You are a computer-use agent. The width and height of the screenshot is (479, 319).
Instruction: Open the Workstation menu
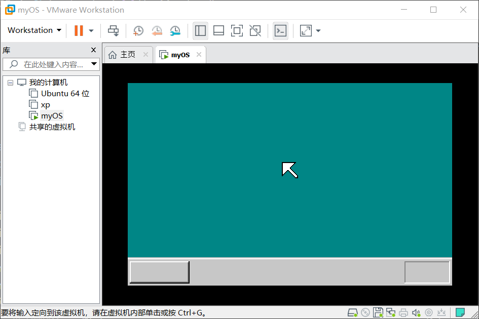pyautogui.click(x=34, y=30)
